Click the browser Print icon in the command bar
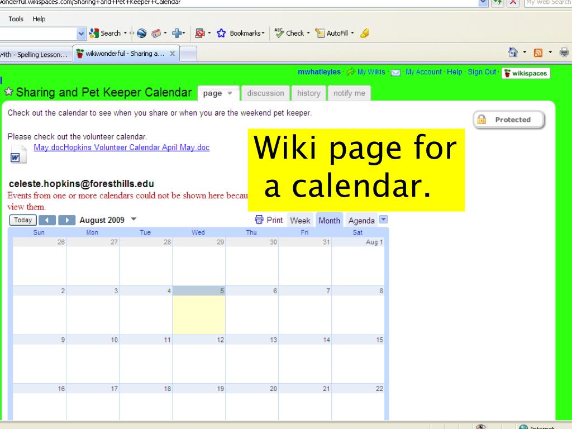 pos(564,53)
